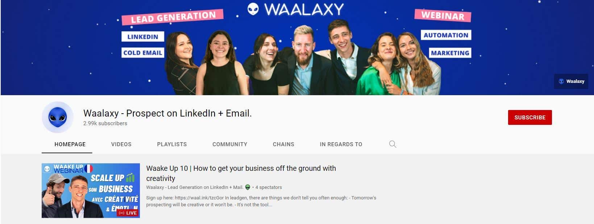This screenshot has width=594, height=224.
Task: Open the In Regards To tab
Action: pyautogui.click(x=341, y=144)
